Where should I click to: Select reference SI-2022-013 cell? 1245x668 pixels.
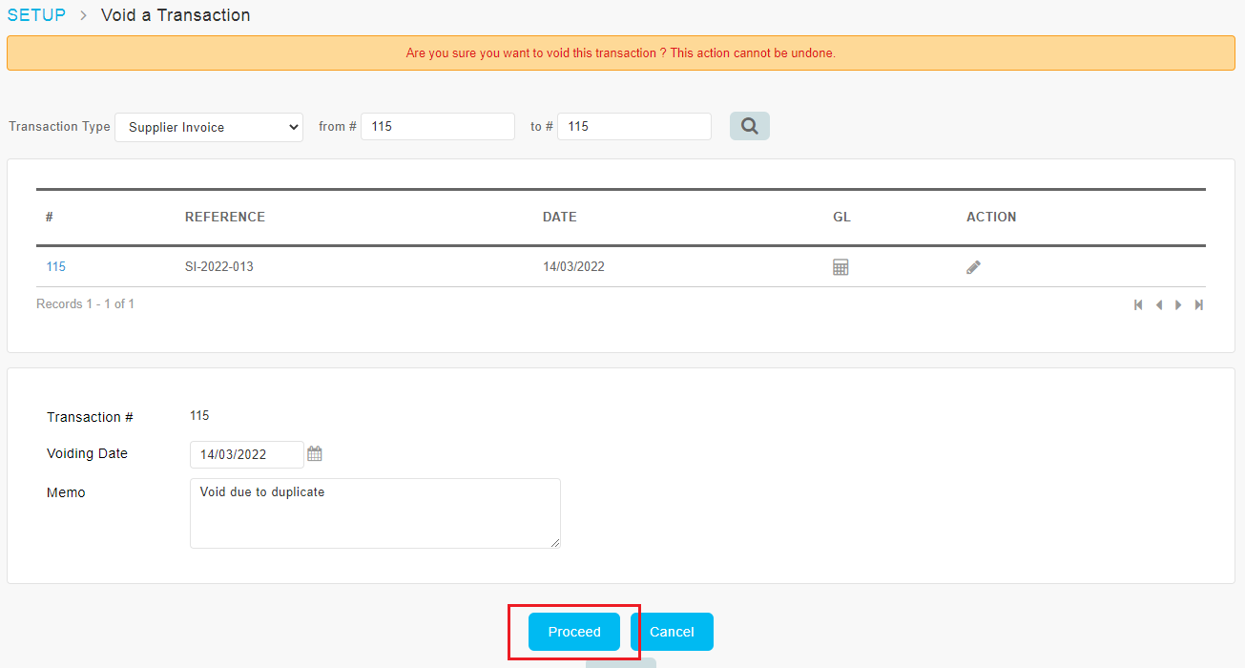pos(219,267)
